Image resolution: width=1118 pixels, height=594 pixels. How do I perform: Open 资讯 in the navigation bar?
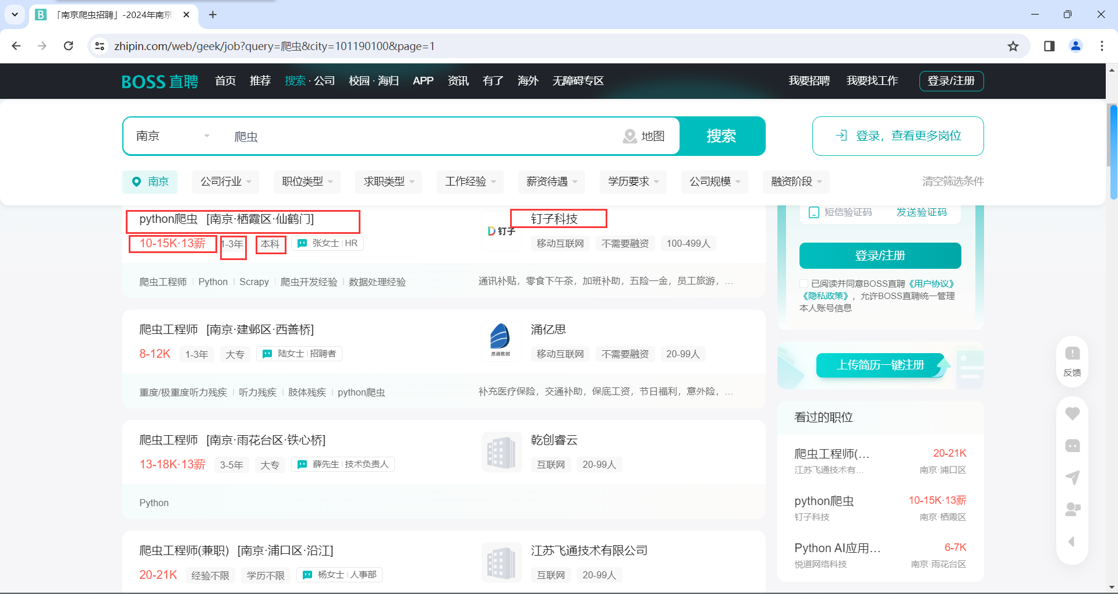[x=458, y=81]
